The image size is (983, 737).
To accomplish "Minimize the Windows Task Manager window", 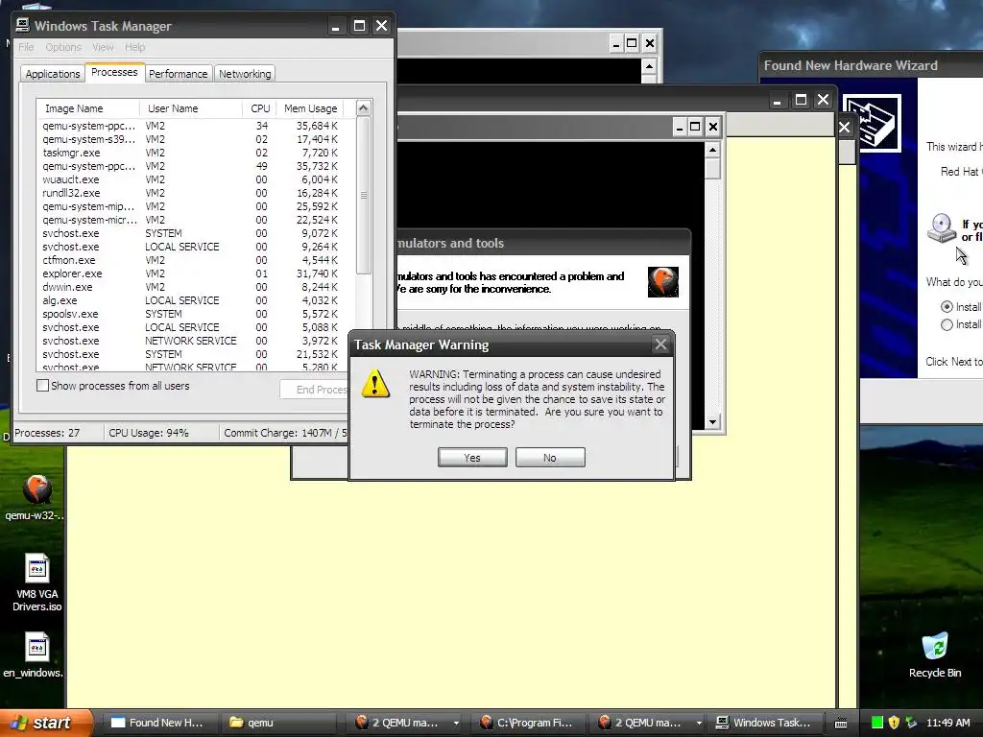I will click(x=336, y=26).
